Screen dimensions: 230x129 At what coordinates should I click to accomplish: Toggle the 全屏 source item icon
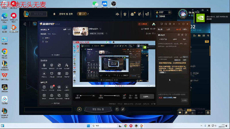pyautogui.click(x=43, y=42)
